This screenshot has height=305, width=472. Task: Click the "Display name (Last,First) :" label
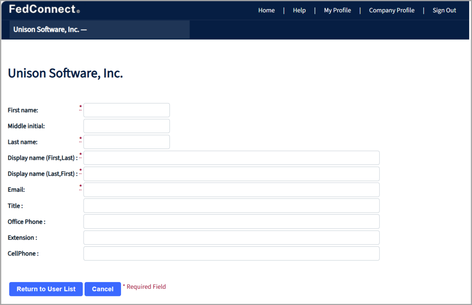[42, 174]
